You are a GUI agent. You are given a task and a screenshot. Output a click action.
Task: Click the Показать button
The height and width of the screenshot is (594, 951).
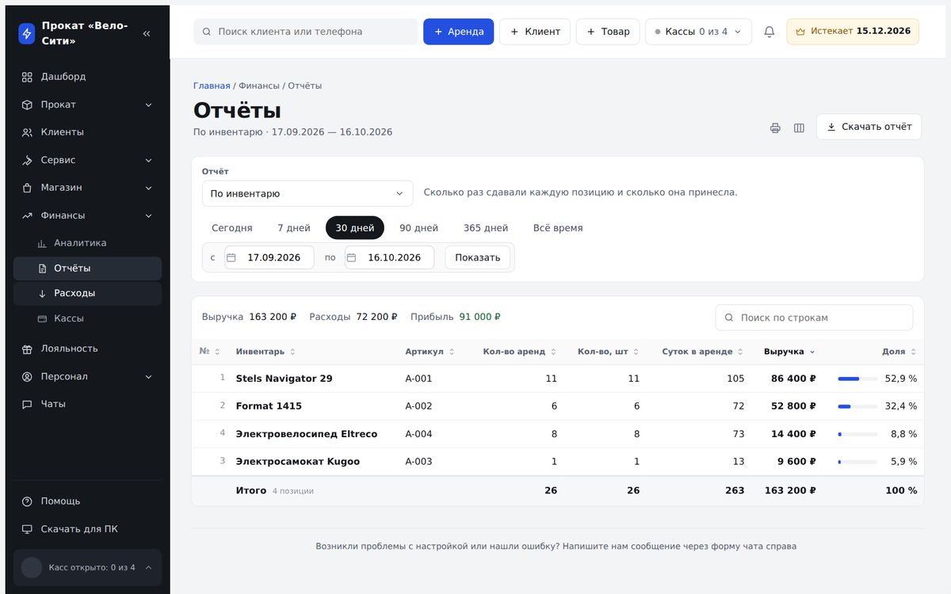478,257
